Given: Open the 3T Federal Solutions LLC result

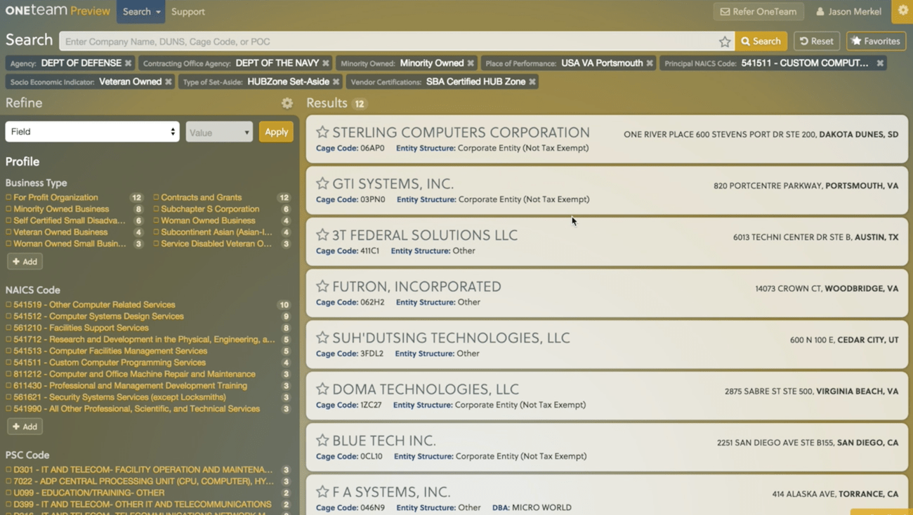Looking at the screenshot, I should click(424, 235).
